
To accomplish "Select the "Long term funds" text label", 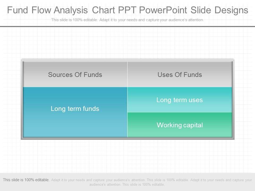I will [x=75, y=108].
